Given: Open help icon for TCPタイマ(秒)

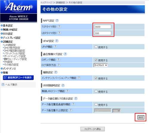Looking at the screenshot, I should [x=59, y=27].
